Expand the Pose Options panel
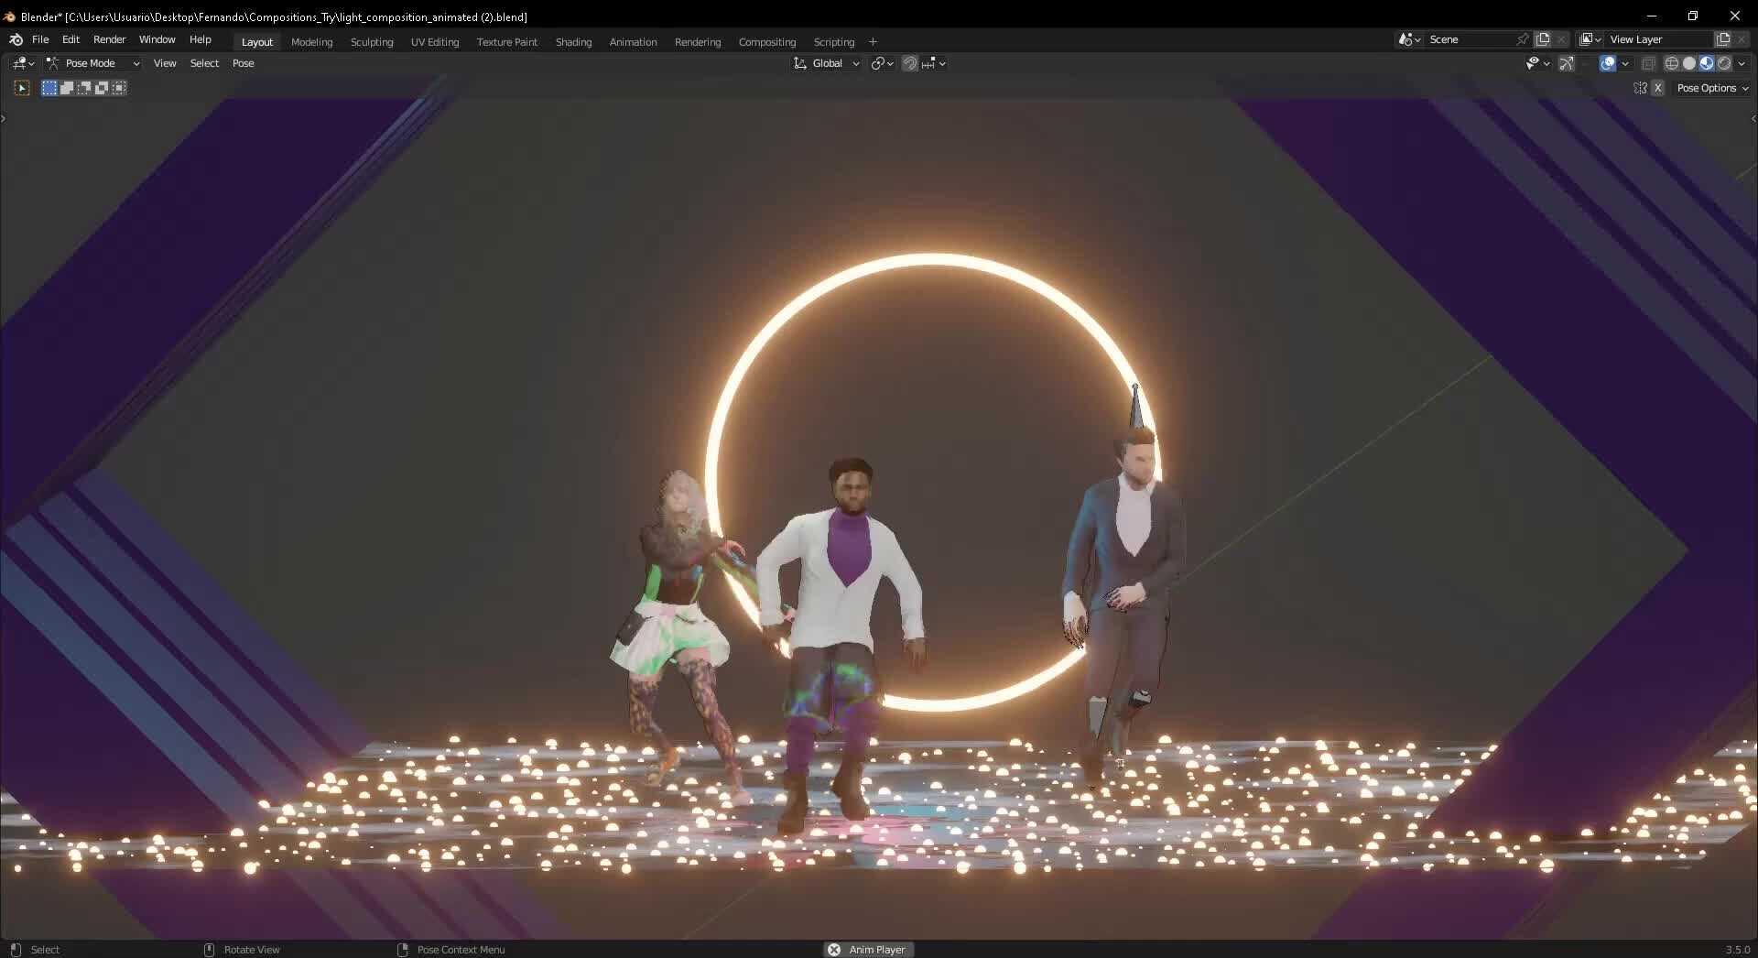Screen dimensions: 1758x958 pos(1710,87)
